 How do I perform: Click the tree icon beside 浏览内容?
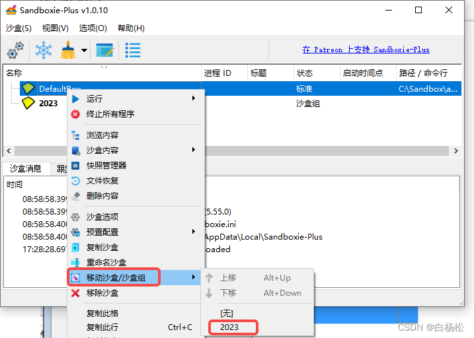(x=75, y=135)
